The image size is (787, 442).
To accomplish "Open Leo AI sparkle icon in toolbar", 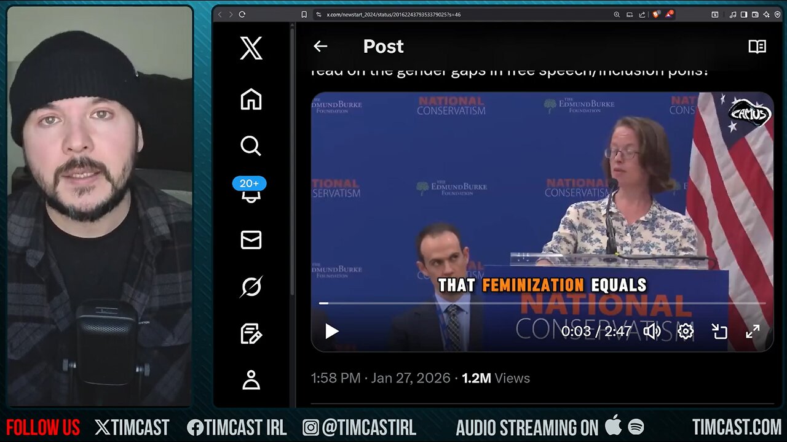I will tap(766, 15).
